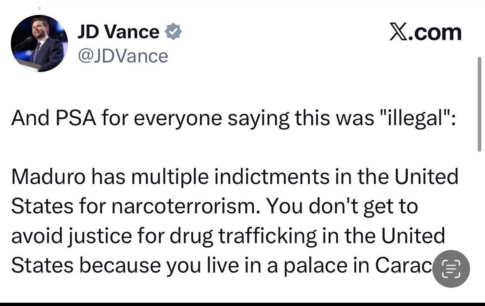Click the word "PSA" in the tweet
Image resolution: width=485 pixels, height=306 pixels.
pyautogui.click(x=77, y=119)
